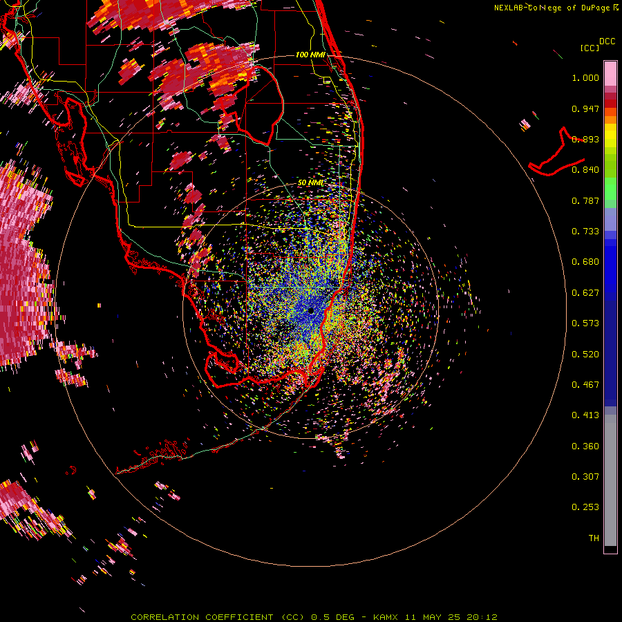This screenshot has height=622, width=622.
Task: Click the 0.840 color scale label
Action: tap(585, 170)
